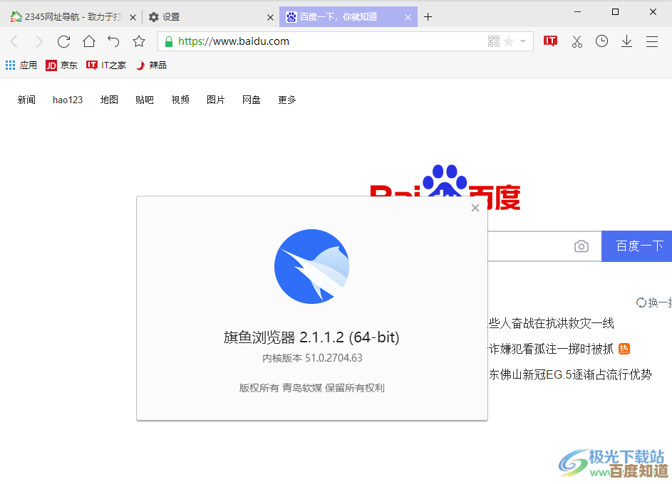
Task: Switch to the 设置 tab
Action: point(171,16)
